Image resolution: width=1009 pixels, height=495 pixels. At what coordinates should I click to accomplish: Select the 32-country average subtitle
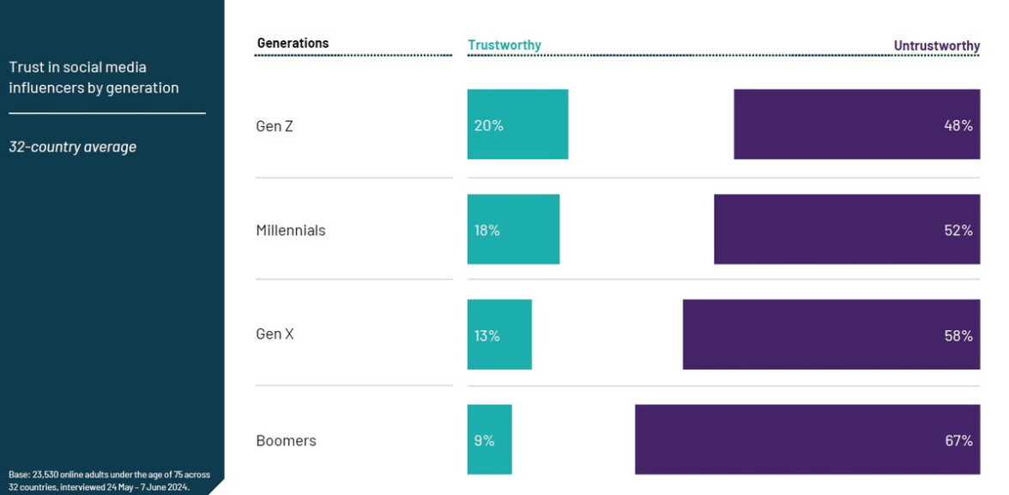(x=73, y=147)
